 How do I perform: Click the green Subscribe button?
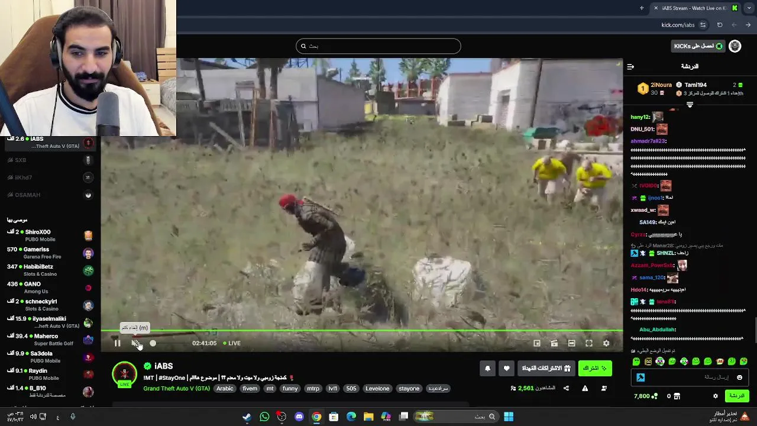tap(595, 369)
